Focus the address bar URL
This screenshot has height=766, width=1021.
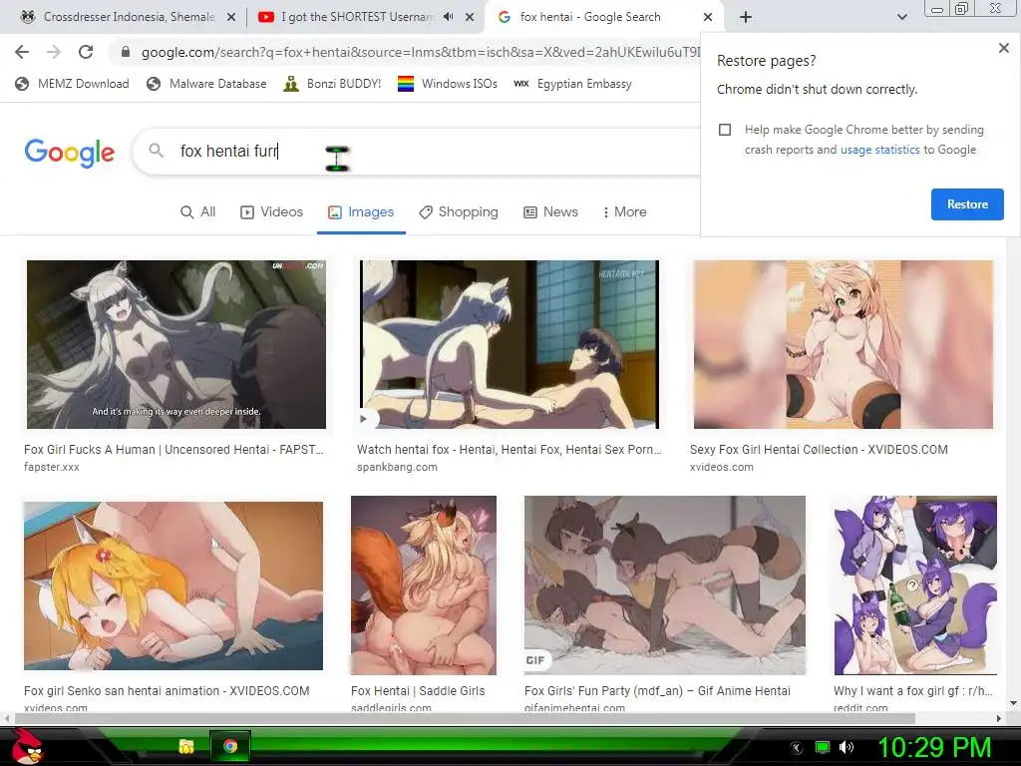pos(420,52)
